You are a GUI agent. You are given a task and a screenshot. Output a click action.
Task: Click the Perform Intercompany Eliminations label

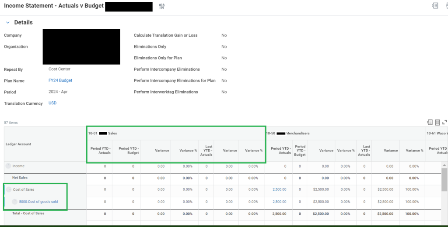[167, 69]
